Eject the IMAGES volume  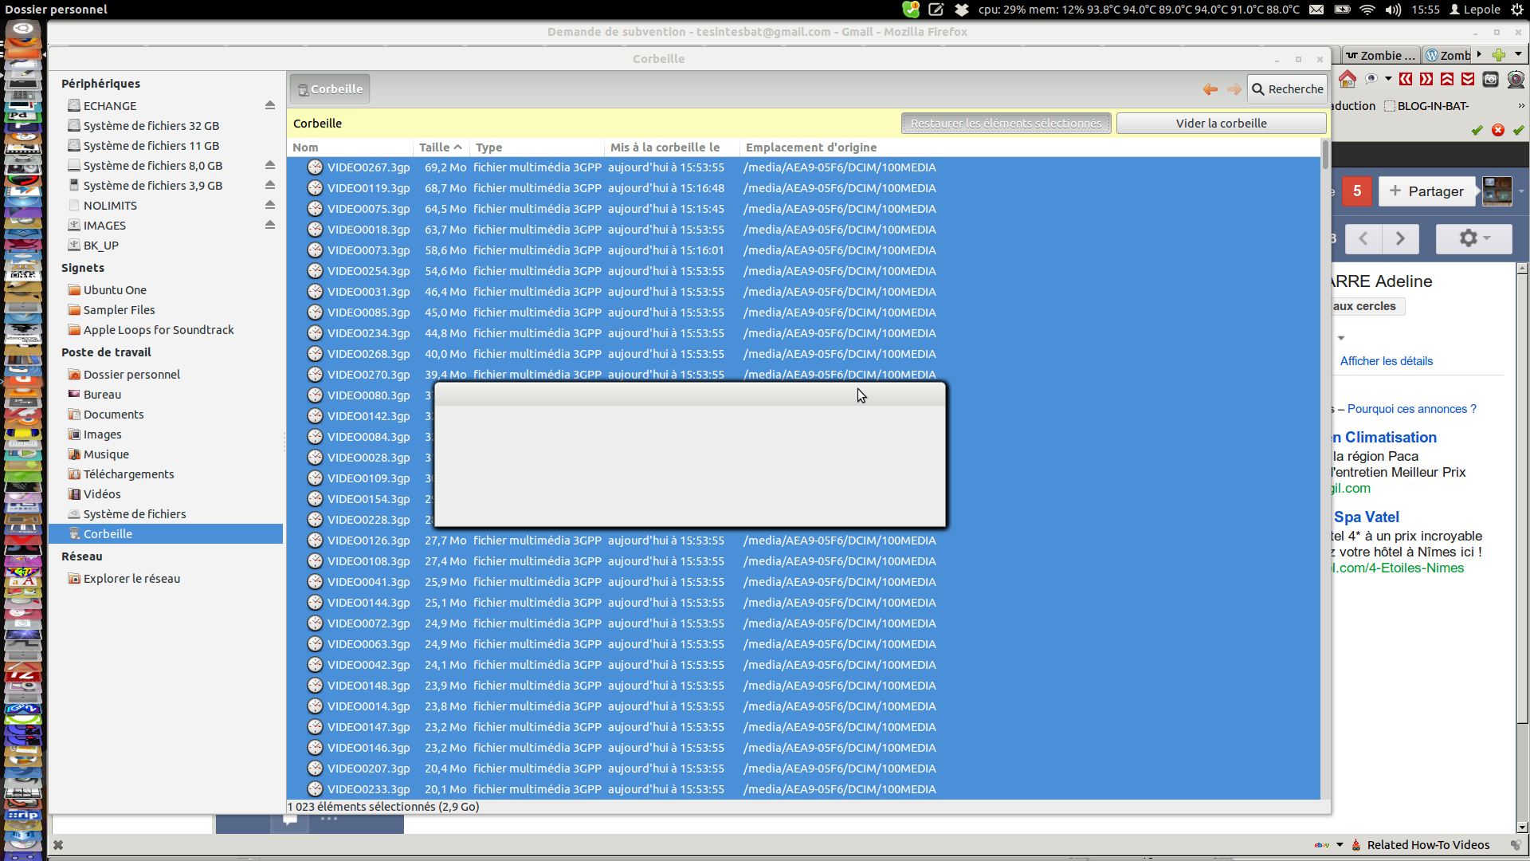point(270,225)
